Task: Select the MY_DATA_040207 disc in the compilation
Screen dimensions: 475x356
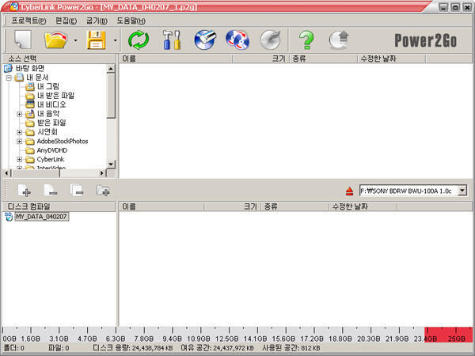Action: (41, 217)
